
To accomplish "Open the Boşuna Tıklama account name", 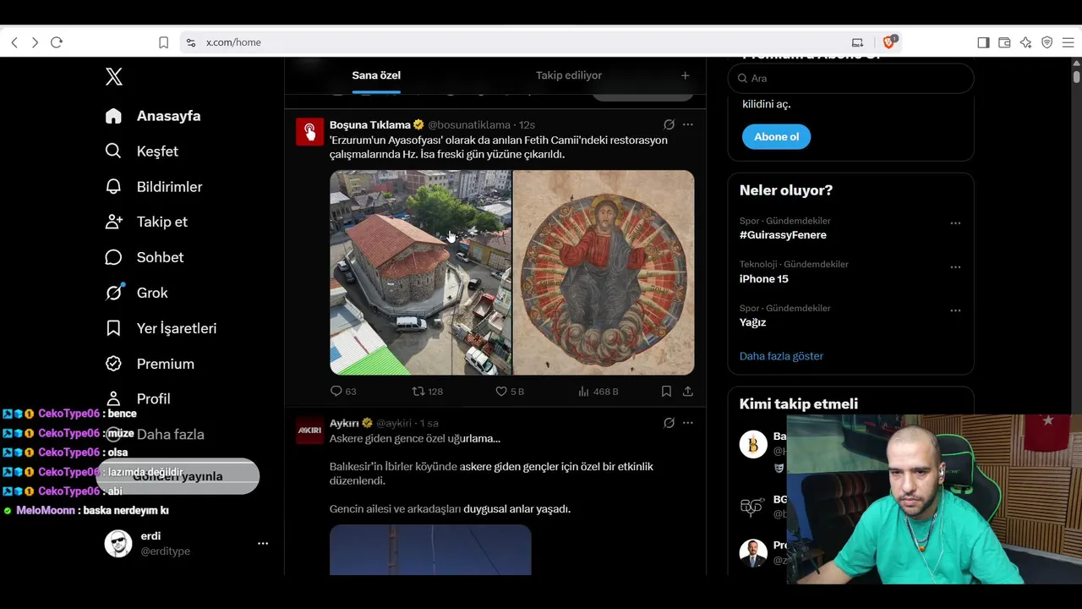I will point(370,124).
